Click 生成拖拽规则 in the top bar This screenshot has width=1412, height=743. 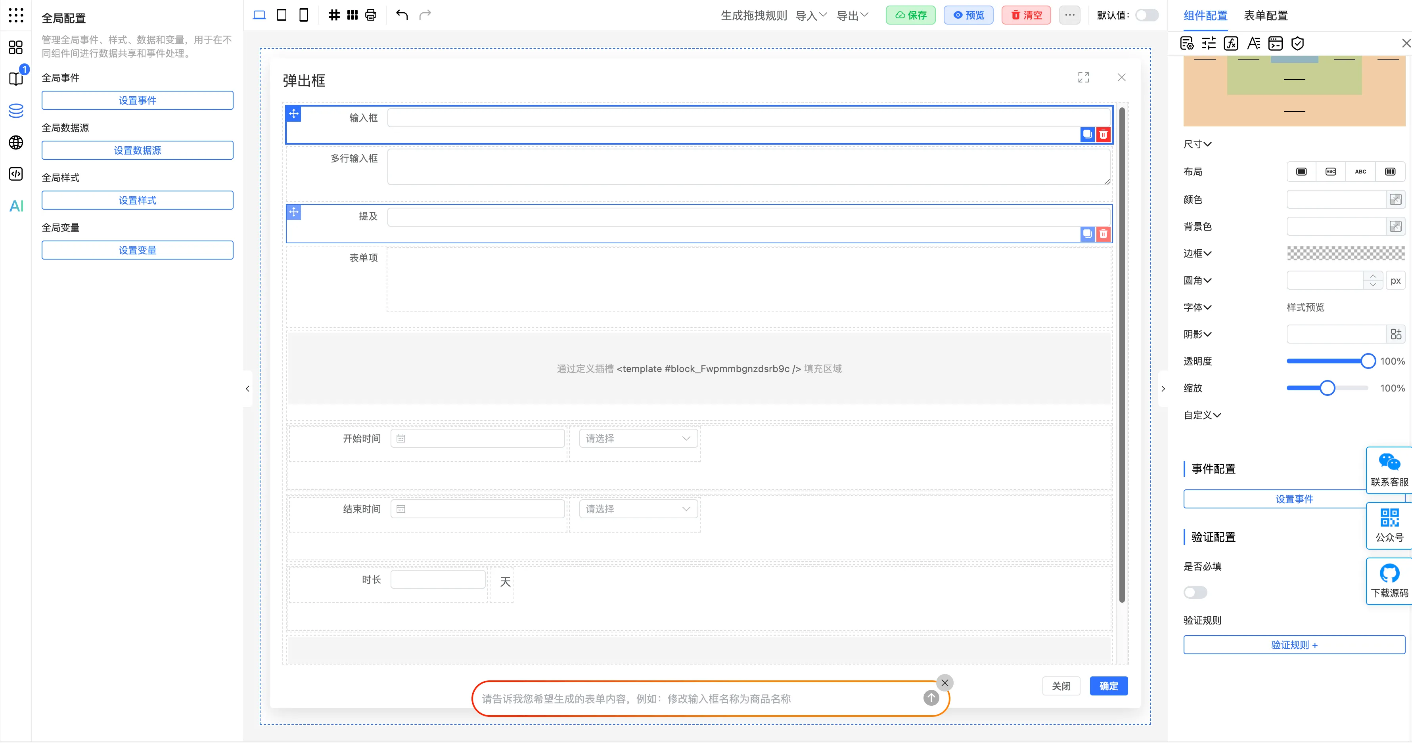pos(753,15)
